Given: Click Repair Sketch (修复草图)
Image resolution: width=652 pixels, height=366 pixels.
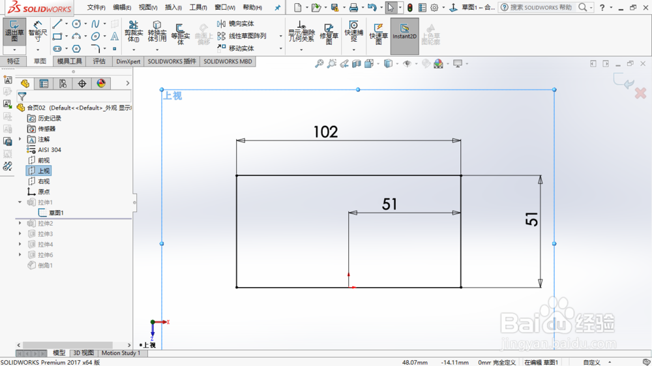Looking at the screenshot, I should pyautogui.click(x=329, y=33).
